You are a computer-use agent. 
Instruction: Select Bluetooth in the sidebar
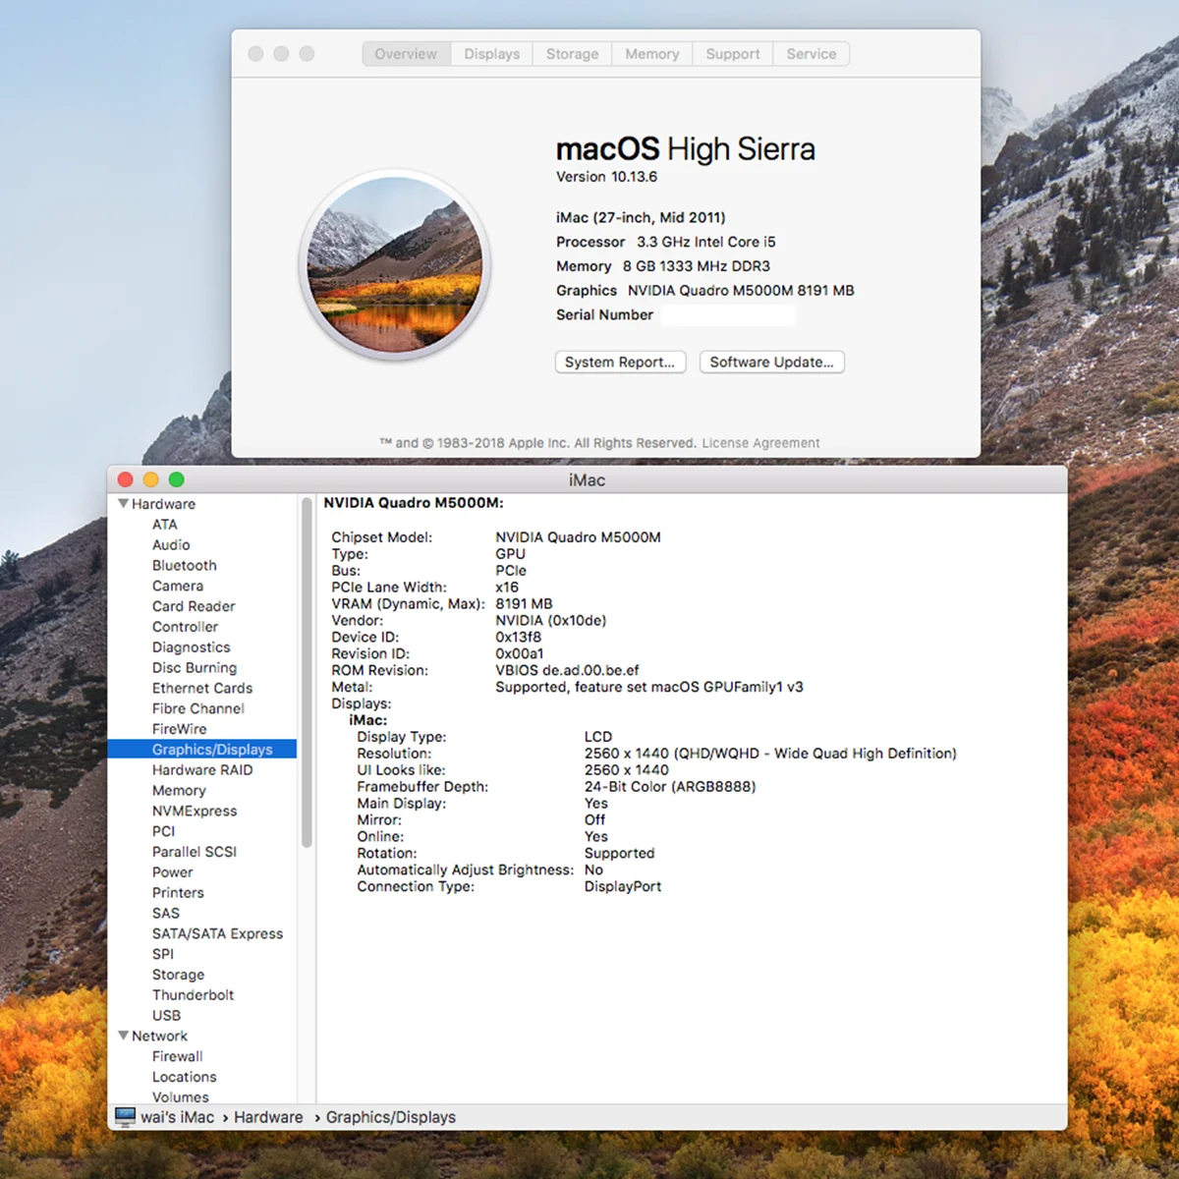click(x=185, y=566)
